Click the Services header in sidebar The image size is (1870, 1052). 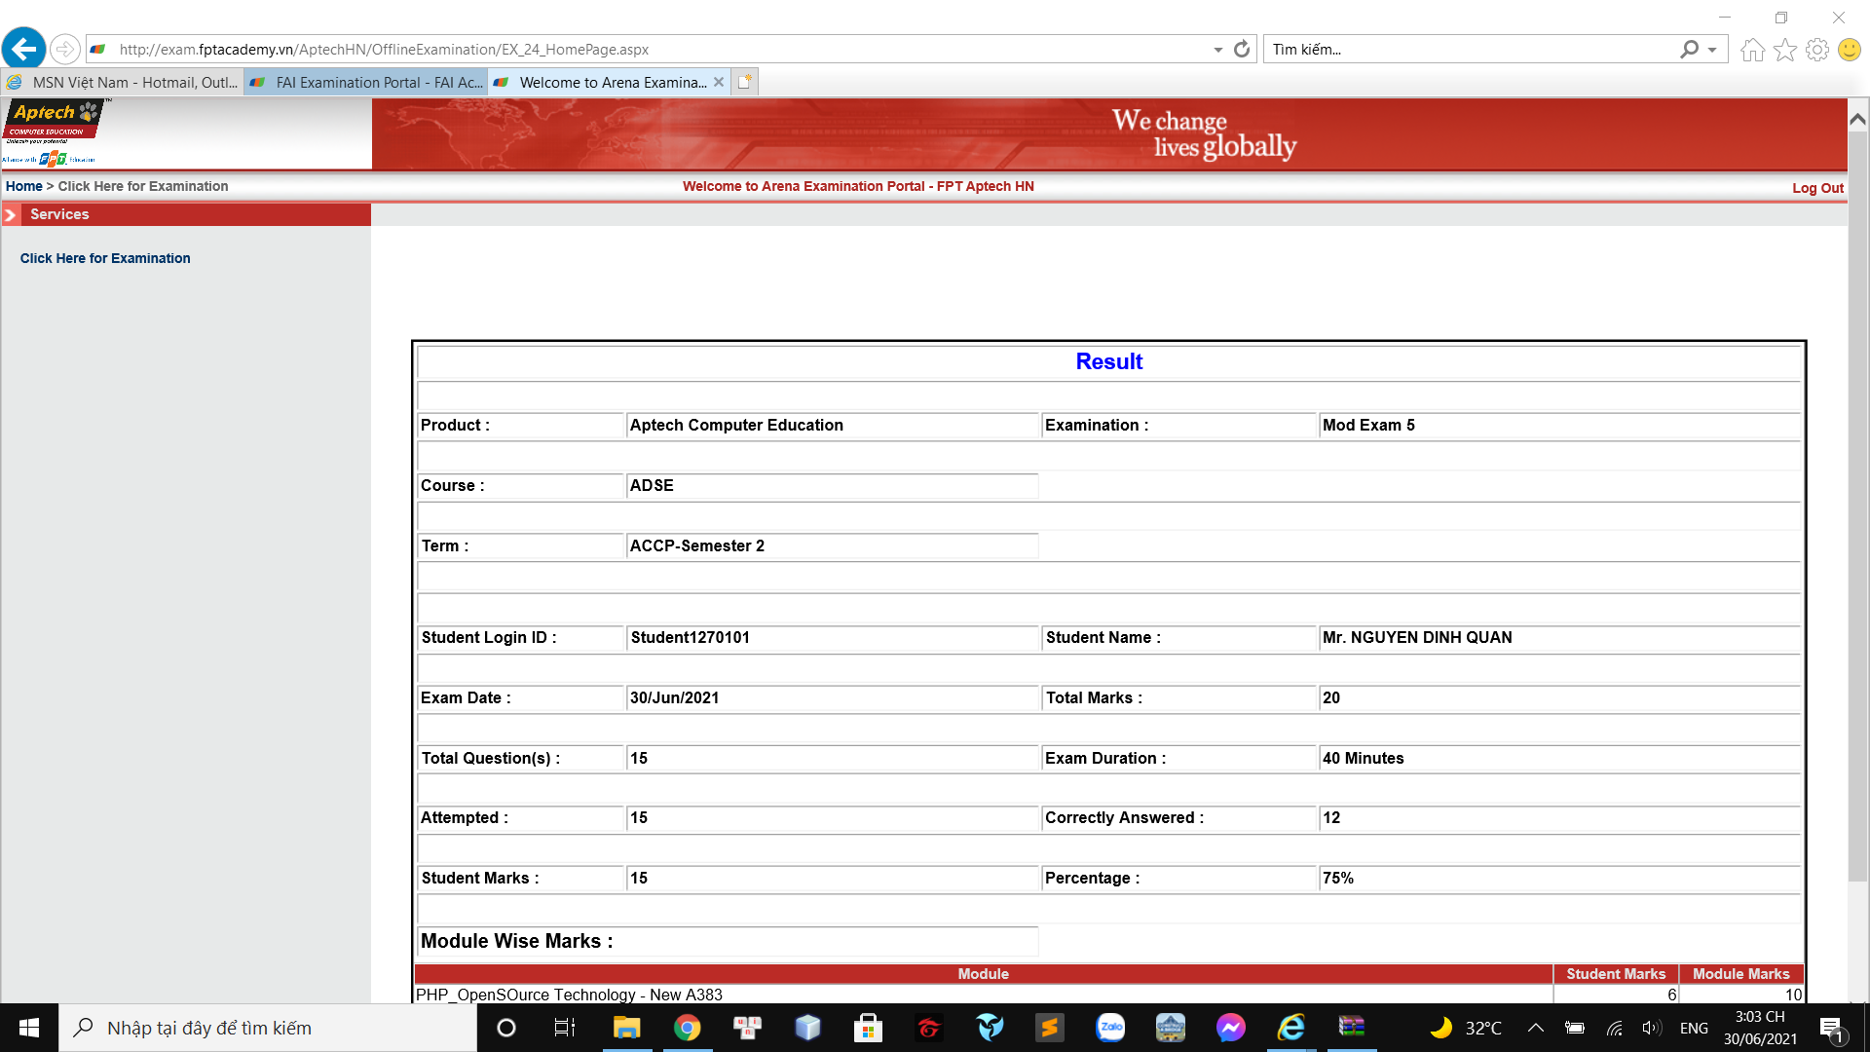click(186, 214)
